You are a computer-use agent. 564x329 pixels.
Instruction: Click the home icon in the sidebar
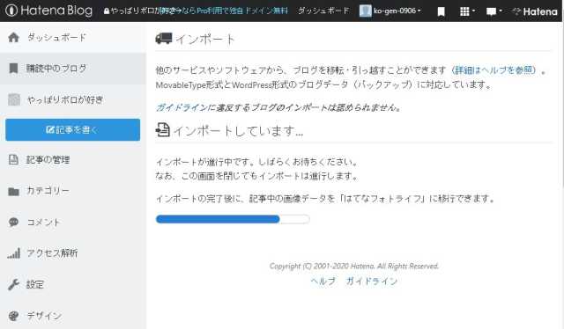point(14,37)
